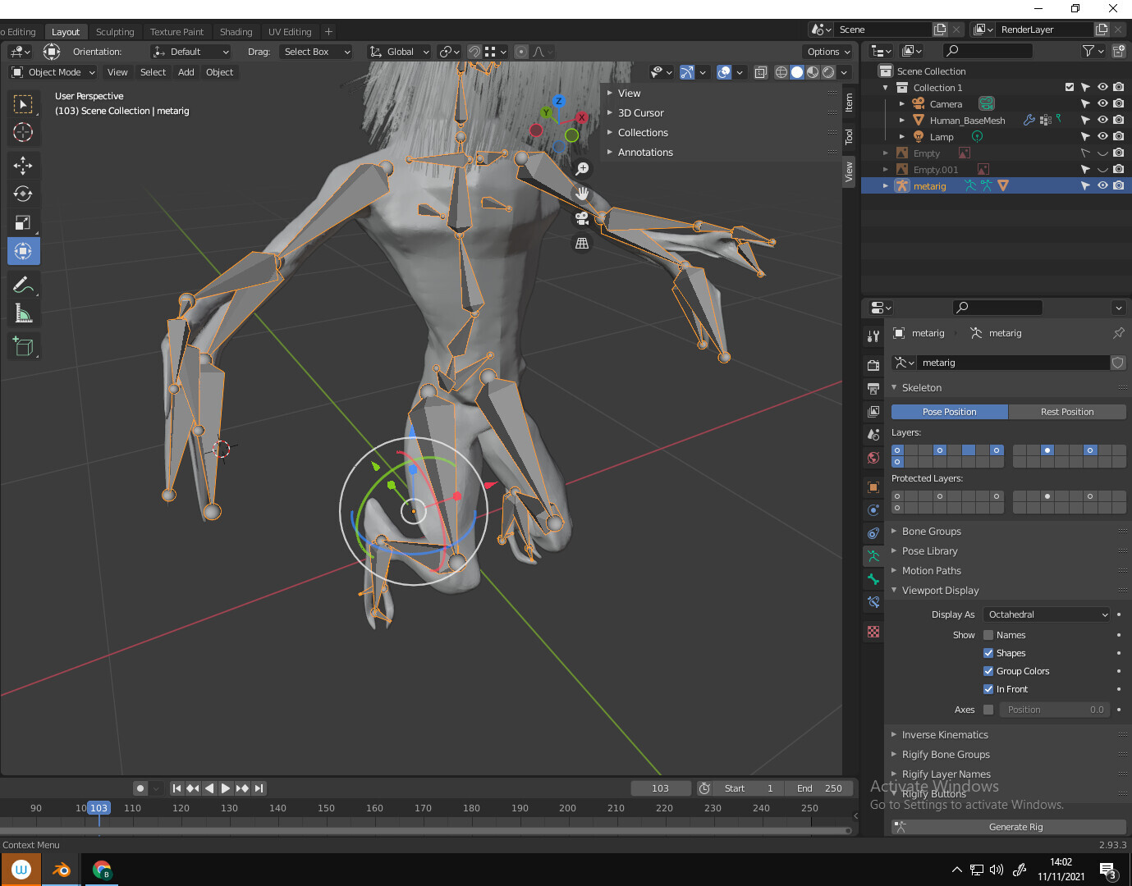Viewport: 1132px width, 886px height.
Task: Expand the Inverse Kinematics section
Action: tap(944, 734)
